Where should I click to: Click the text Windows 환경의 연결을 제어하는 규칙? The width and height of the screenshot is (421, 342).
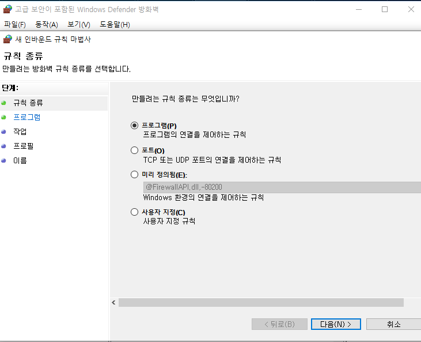tap(203, 197)
